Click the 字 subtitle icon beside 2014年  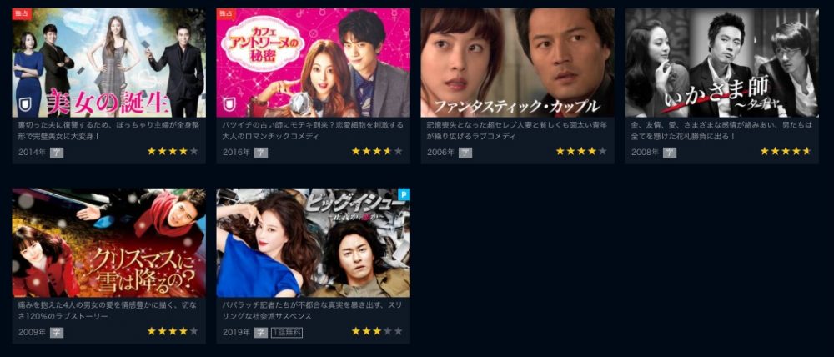(57, 153)
